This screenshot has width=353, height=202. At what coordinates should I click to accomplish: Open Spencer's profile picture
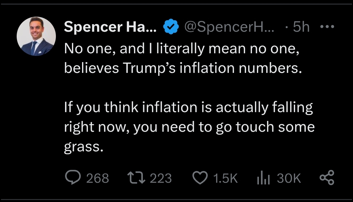click(x=36, y=36)
